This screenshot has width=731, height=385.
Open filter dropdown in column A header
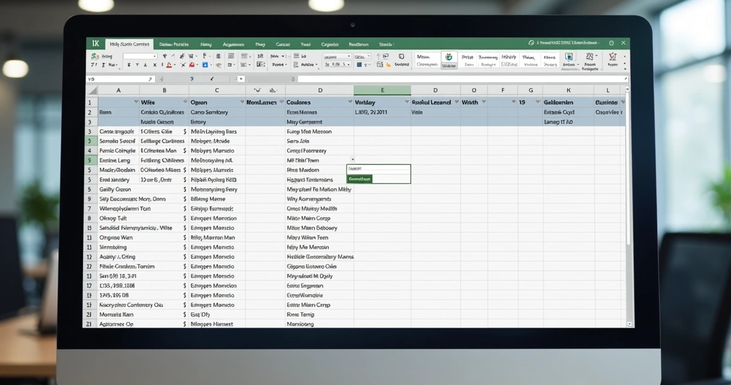(x=136, y=102)
